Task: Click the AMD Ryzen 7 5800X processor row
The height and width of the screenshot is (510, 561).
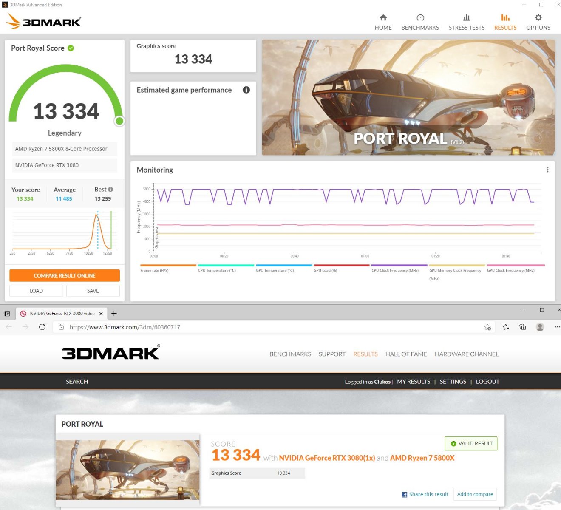Action: [65, 149]
